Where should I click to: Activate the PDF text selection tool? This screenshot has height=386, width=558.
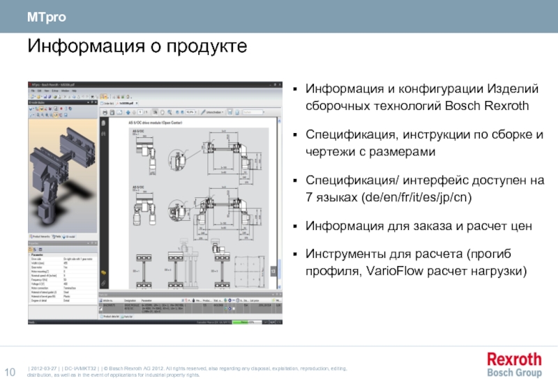point(156,112)
